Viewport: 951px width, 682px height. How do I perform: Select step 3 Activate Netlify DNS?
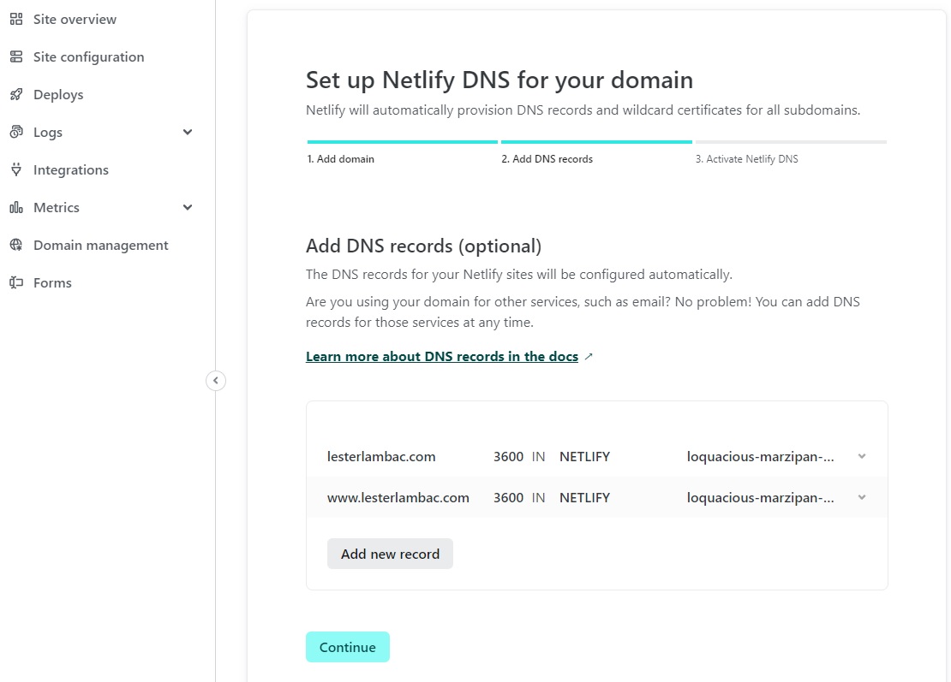[746, 159]
